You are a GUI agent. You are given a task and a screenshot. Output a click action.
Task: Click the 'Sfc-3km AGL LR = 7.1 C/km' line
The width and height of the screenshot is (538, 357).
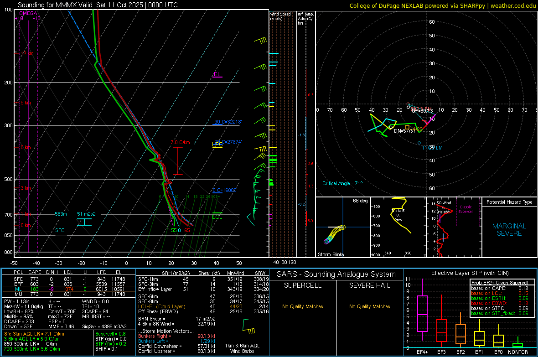(34, 334)
